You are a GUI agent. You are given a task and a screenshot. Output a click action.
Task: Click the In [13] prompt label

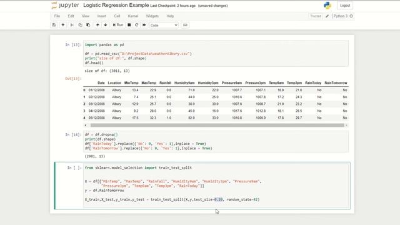point(73,44)
